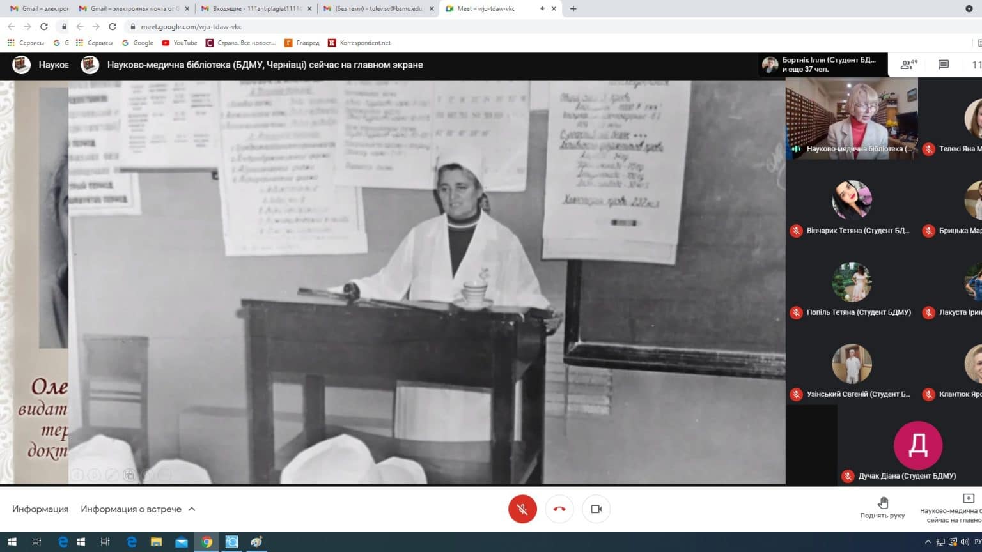Viewport: 982px width, 552px height.
Task: Show hidden system tray icons chevron
Action: (928, 542)
